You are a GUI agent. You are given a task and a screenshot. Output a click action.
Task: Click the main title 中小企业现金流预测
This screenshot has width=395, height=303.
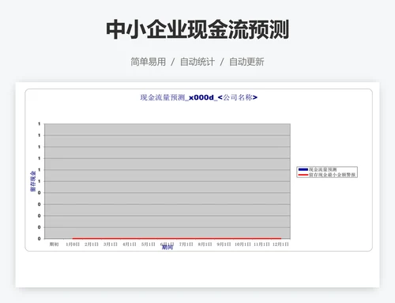197,29
